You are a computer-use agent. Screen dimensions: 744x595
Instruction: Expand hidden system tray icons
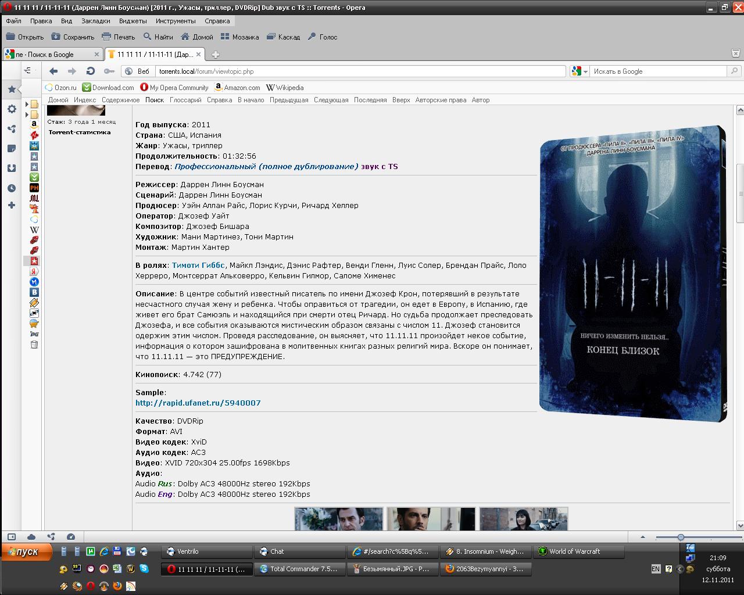pos(680,569)
